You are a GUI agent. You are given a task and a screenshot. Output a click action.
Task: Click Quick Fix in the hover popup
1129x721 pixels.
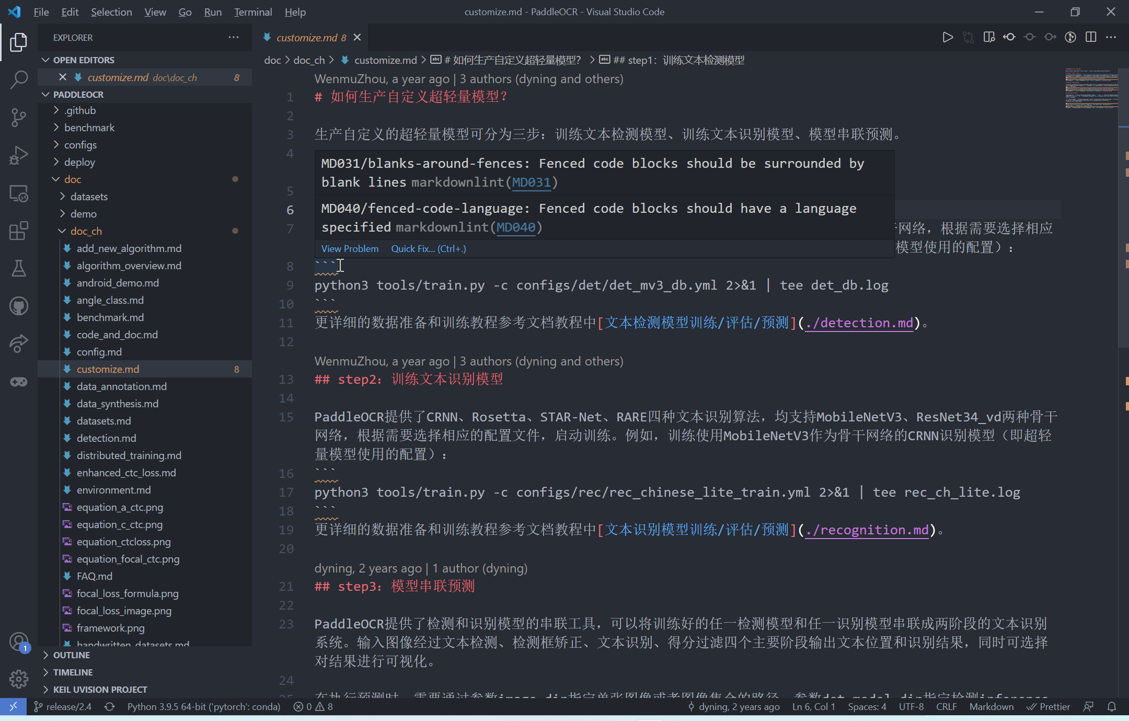pos(429,249)
